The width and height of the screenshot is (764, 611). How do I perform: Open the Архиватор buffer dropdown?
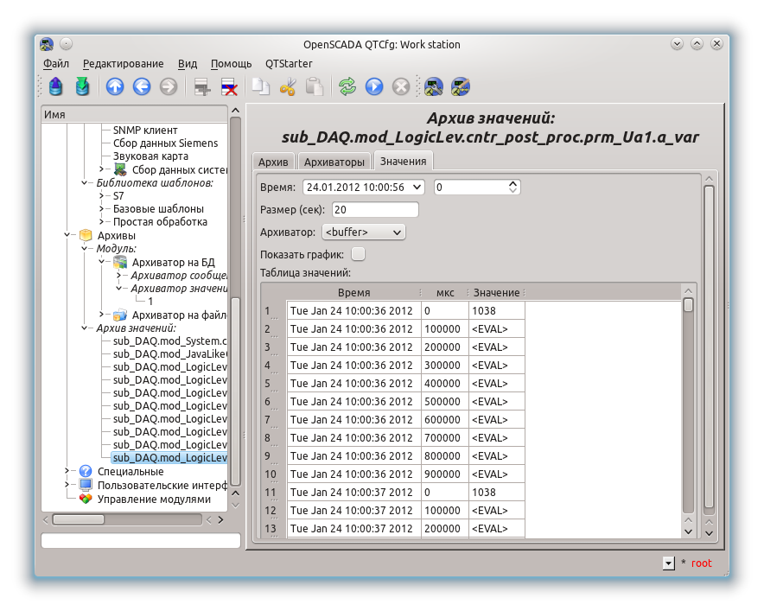coord(363,232)
